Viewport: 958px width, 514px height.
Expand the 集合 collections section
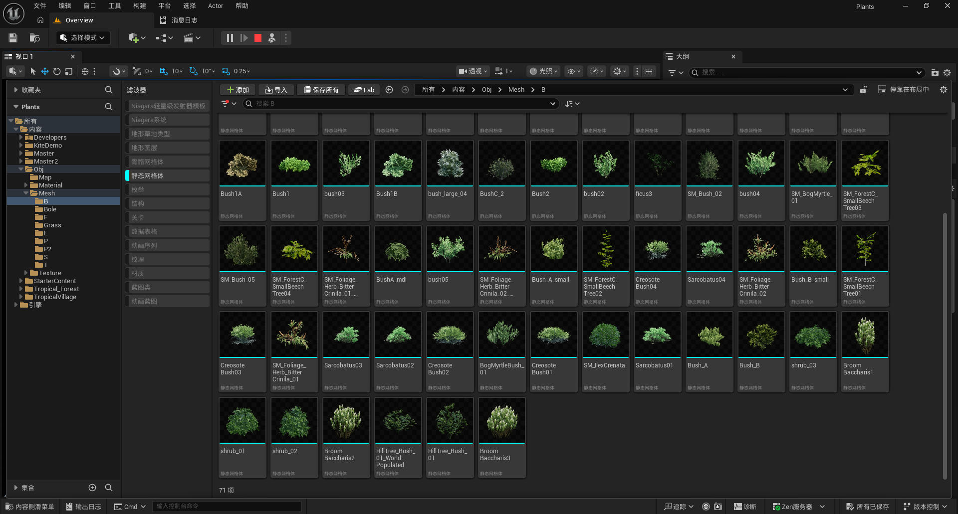(x=16, y=488)
